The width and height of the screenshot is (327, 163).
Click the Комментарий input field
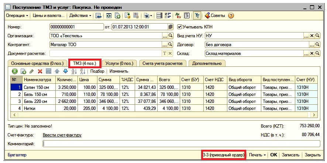click(x=181, y=144)
